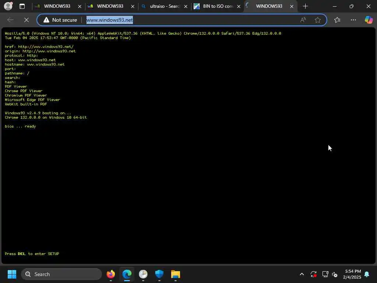This screenshot has height=283, width=377.
Task: Click the 'Tue Feb 04 2025' timestamp line
Action: point(68,38)
